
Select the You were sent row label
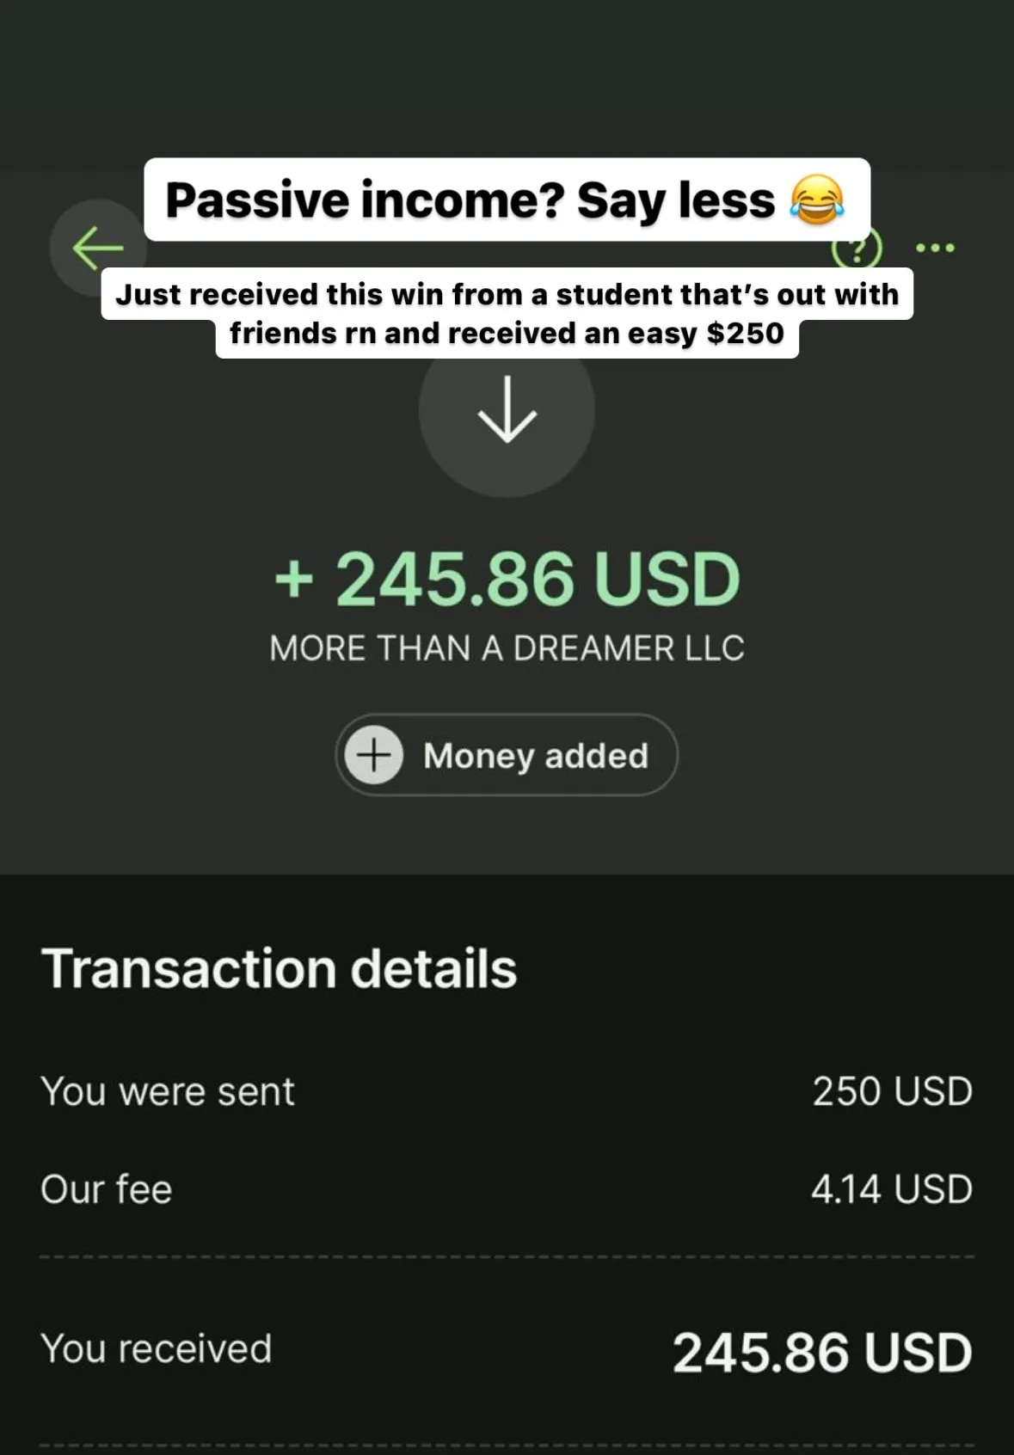pos(168,1092)
